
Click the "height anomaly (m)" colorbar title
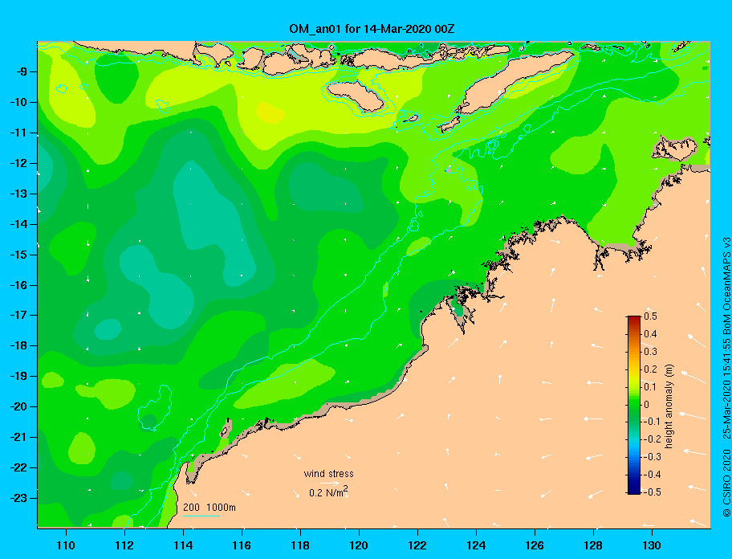coord(669,406)
